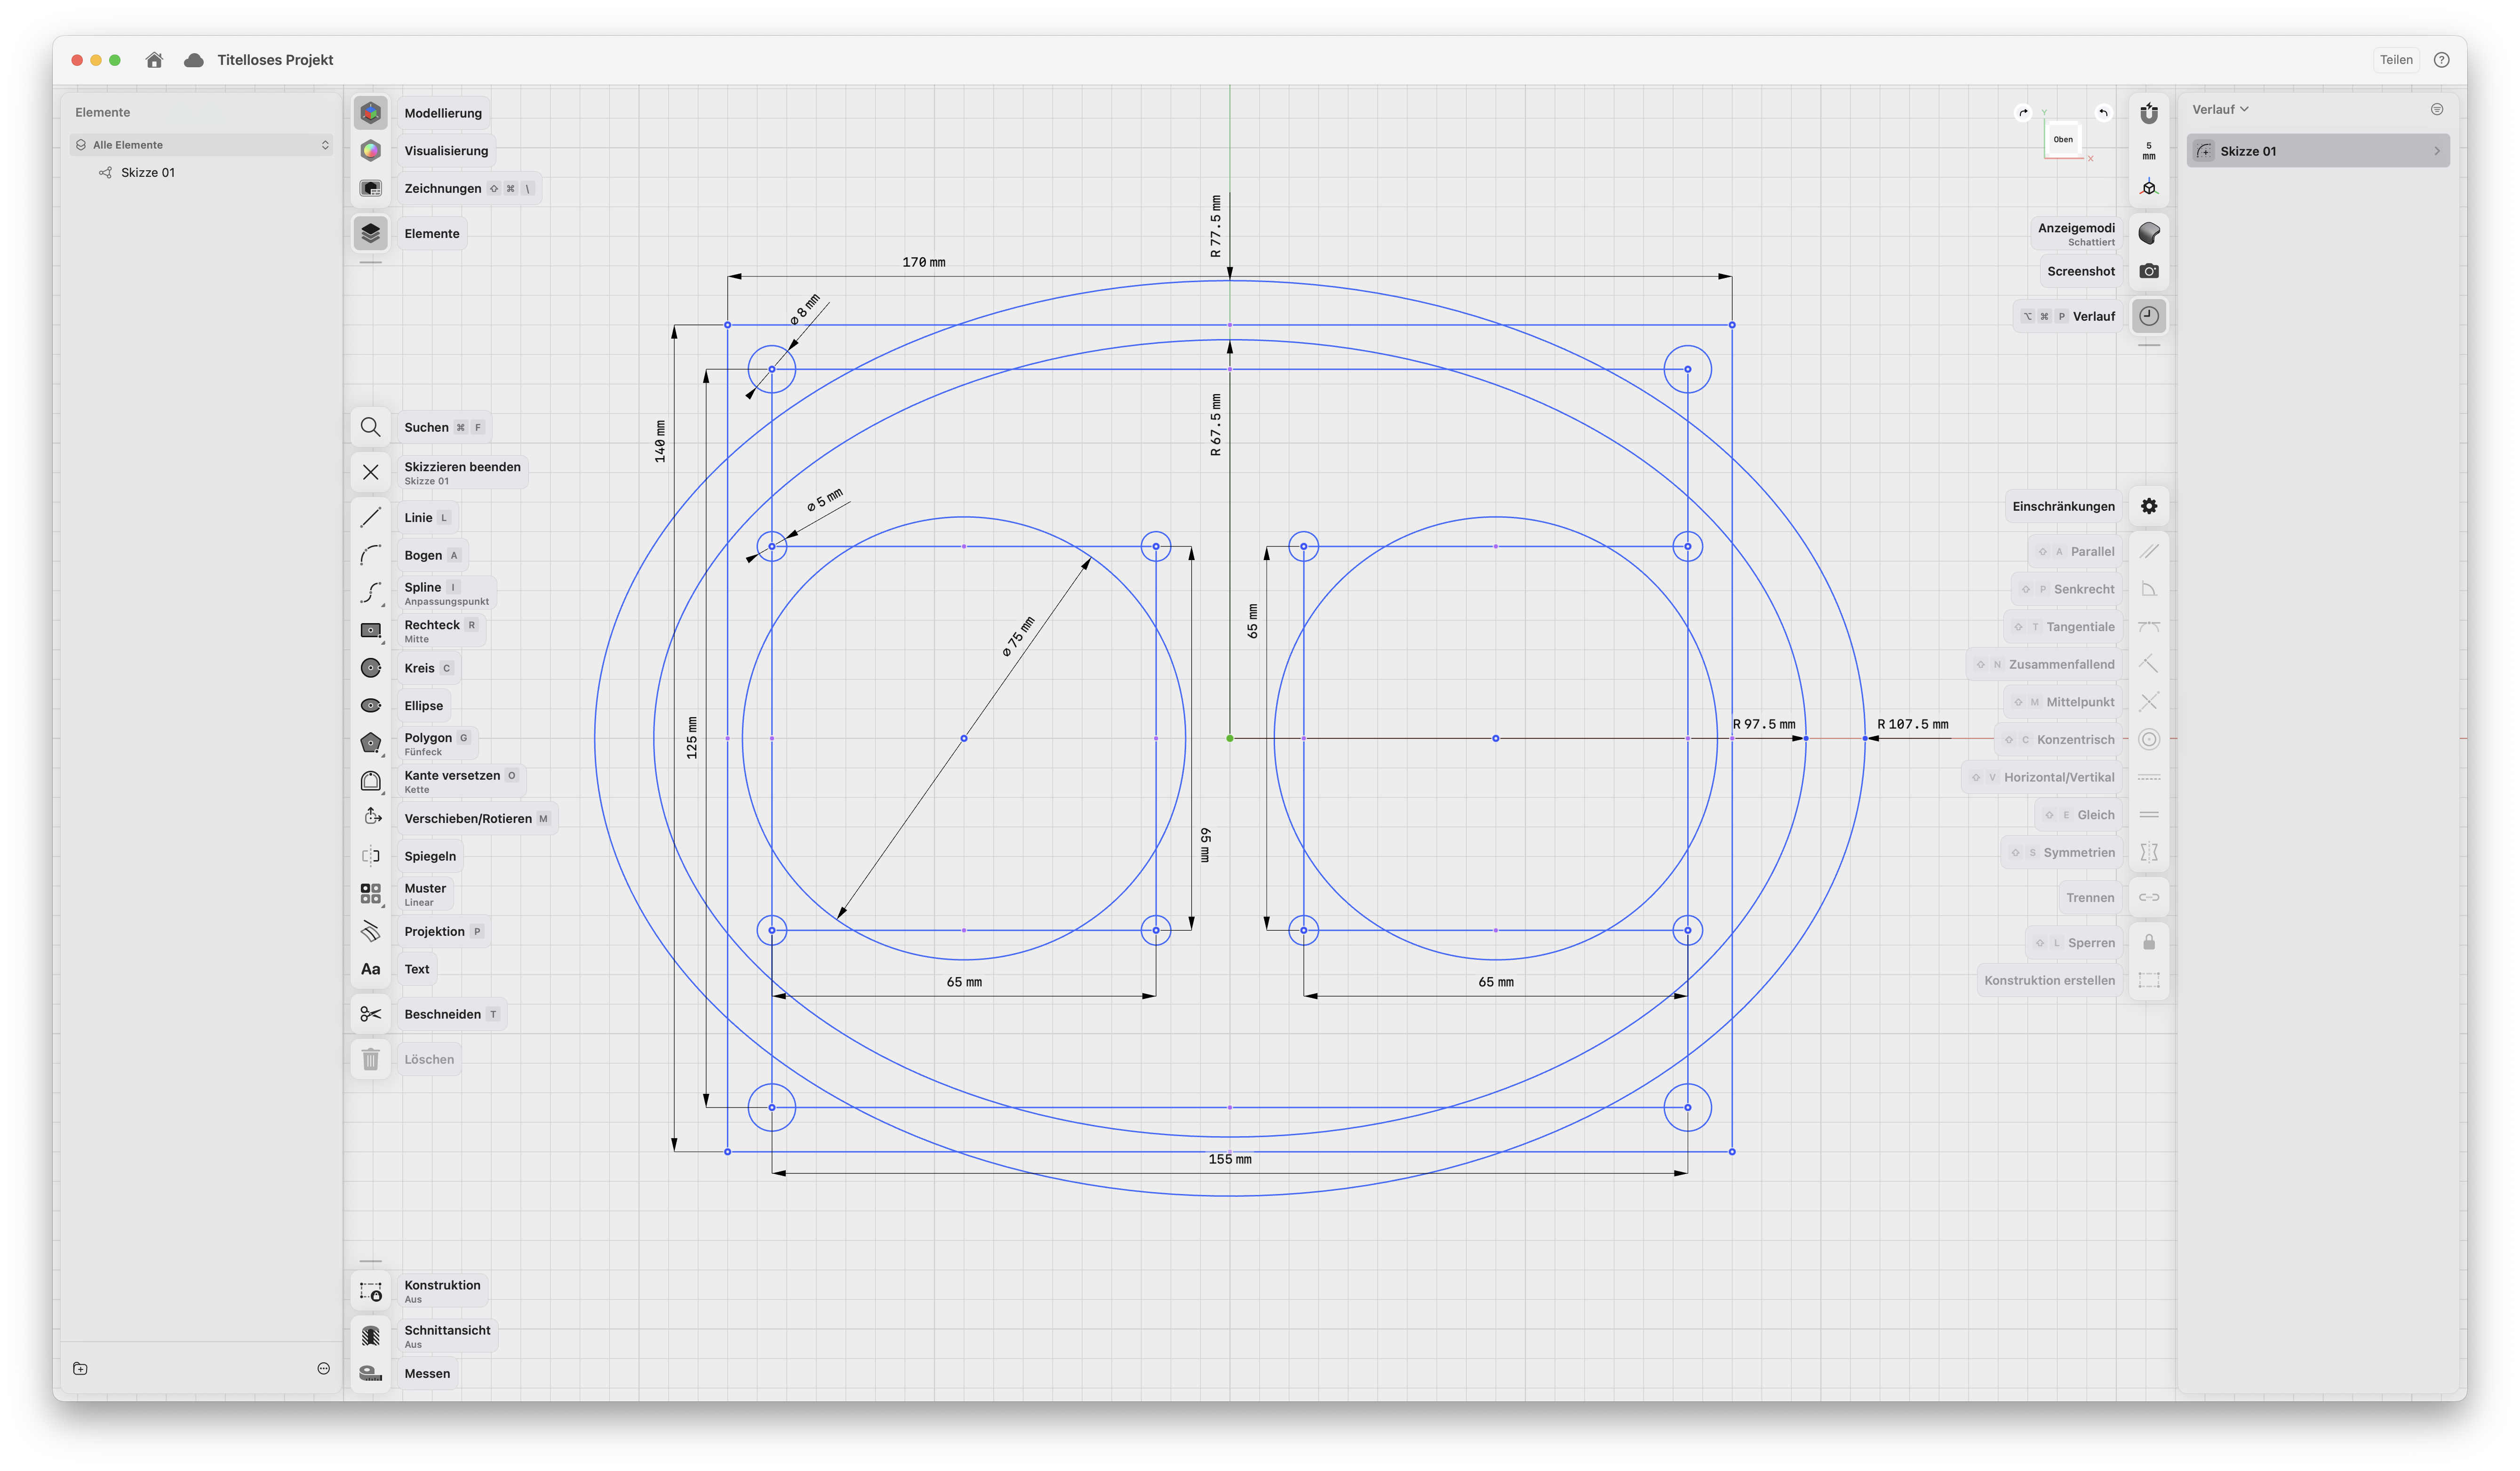Select the Linie (line) tool icon
The height and width of the screenshot is (1471, 2520).
click(370, 517)
